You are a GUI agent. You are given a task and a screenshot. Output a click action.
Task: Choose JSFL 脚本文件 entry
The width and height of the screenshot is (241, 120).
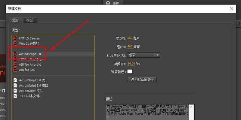point(29,96)
